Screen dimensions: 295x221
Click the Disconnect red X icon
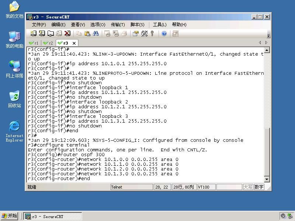pos(67,34)
